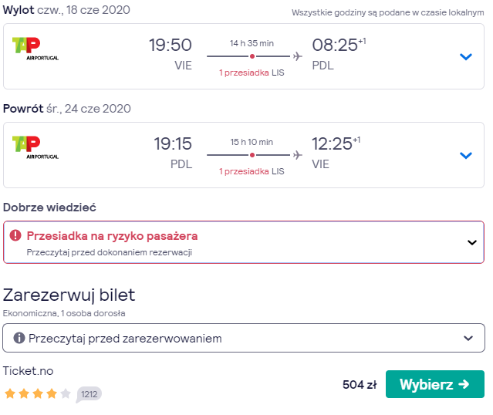Click the Wybierz button
The width and height of the screenshot is (493, 415).
click(x=435, y=384)
